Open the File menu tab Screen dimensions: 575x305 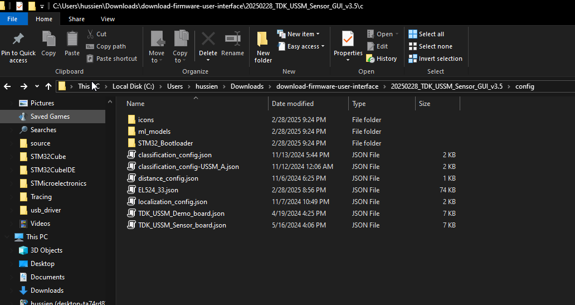click(12, 19)
